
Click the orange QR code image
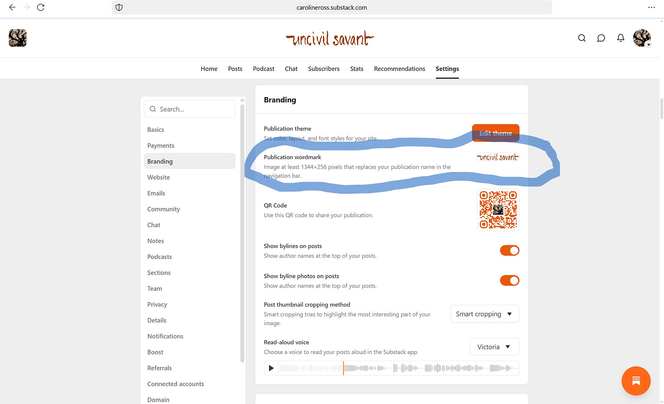click(x=498, y=210)
